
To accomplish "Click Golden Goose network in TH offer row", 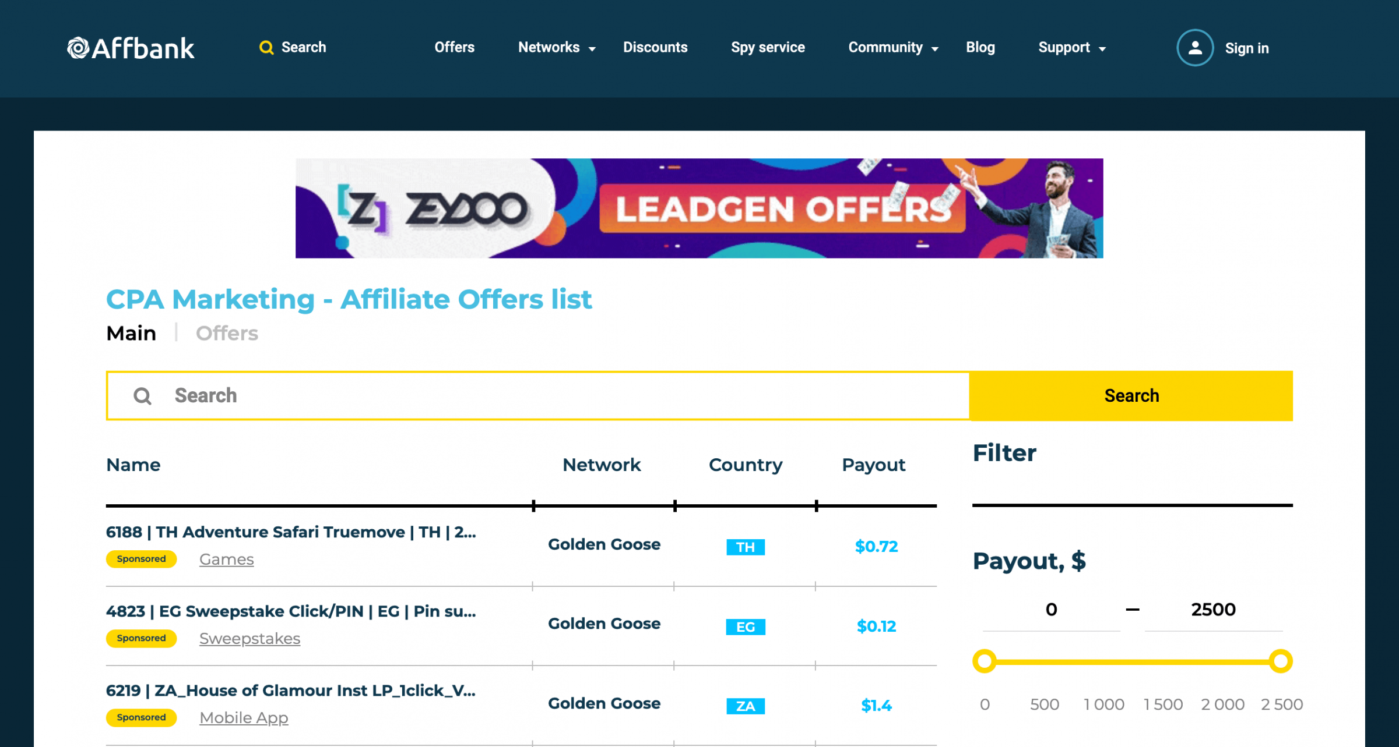I will pos(604,544).
